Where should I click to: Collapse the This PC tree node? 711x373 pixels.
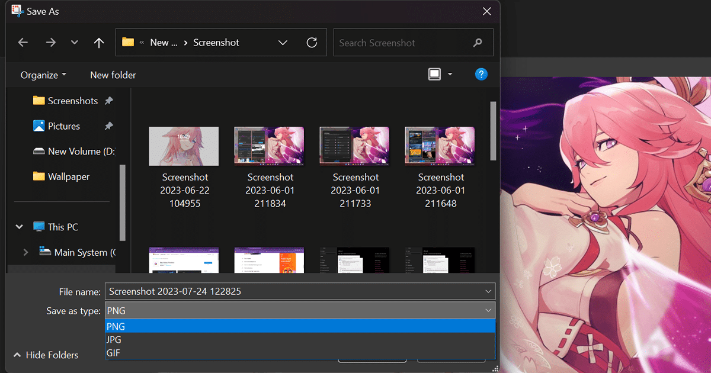coord(20,227)
